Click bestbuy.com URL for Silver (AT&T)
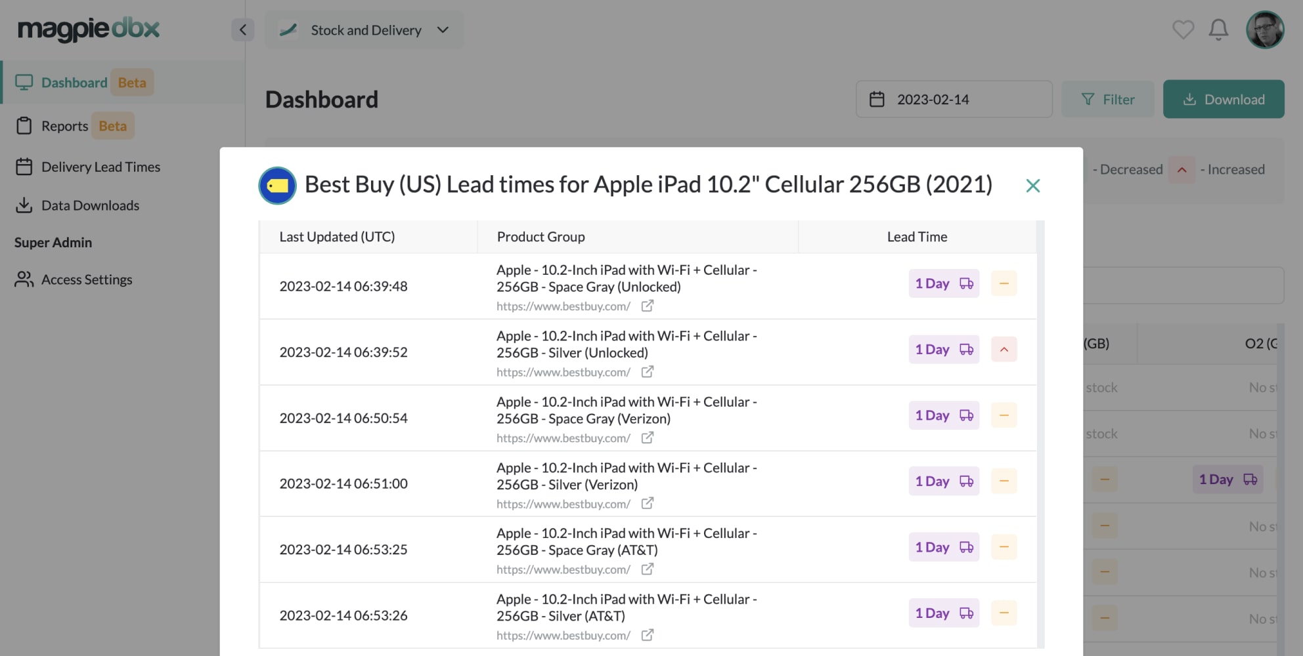 point(563,635)
